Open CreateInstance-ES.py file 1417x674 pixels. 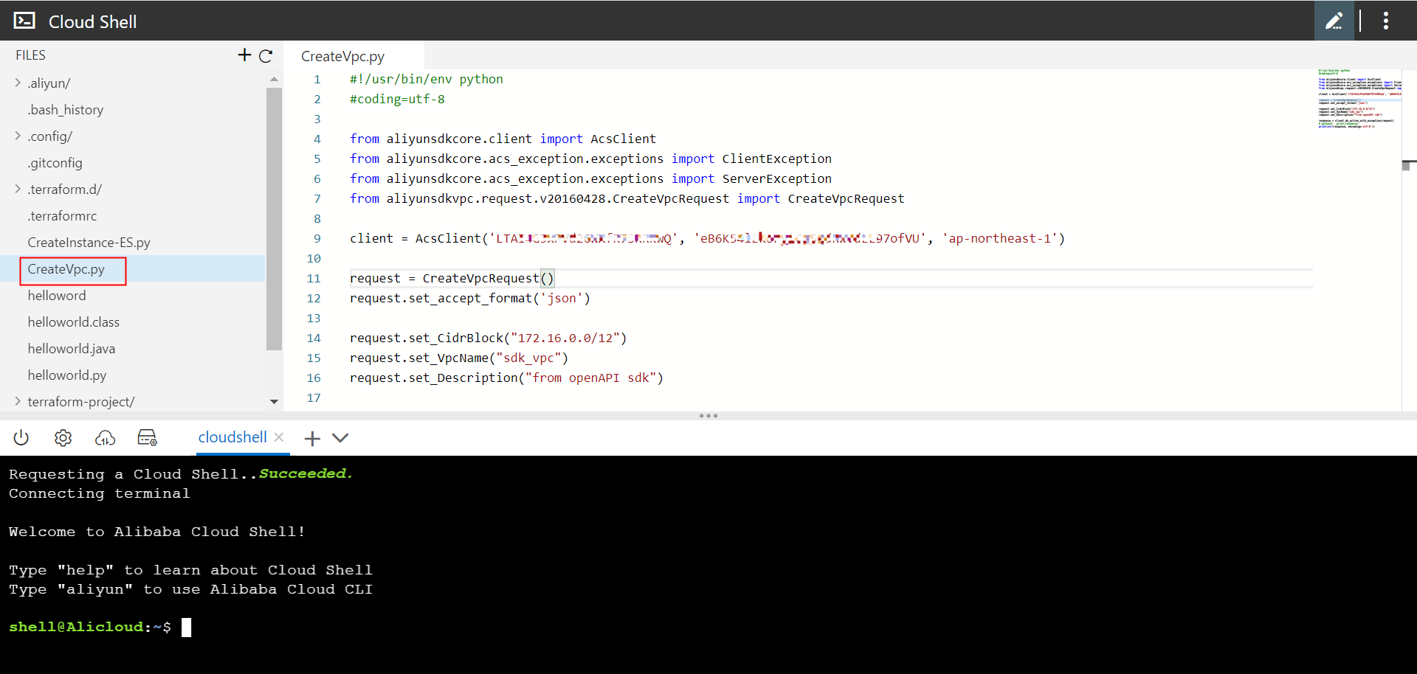[x=89, y=243]
